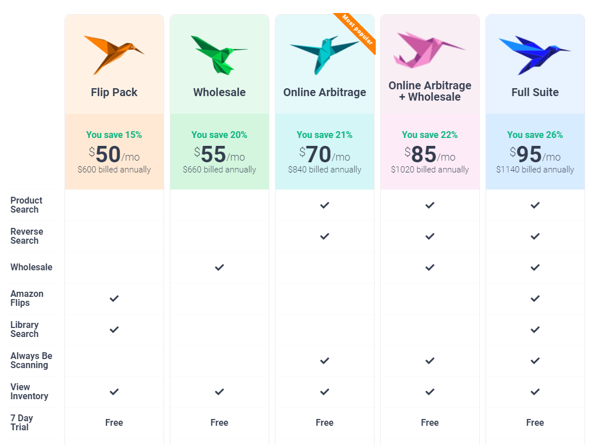The image size is (593, 445).
Task: Click the pink Online Arbitrage + Wholesale bird
Action: (428, 50)
